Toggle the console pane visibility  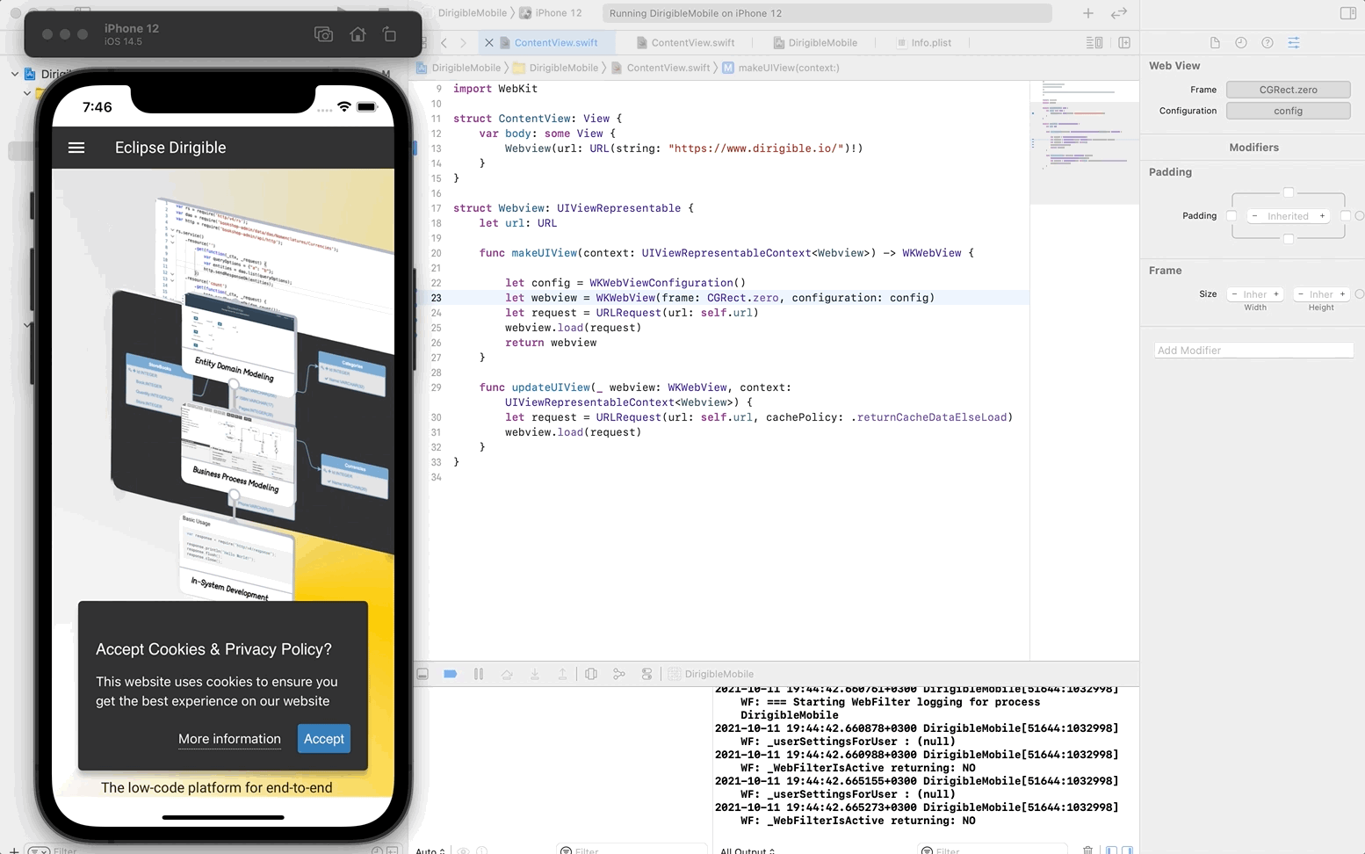coord(1127,850)
